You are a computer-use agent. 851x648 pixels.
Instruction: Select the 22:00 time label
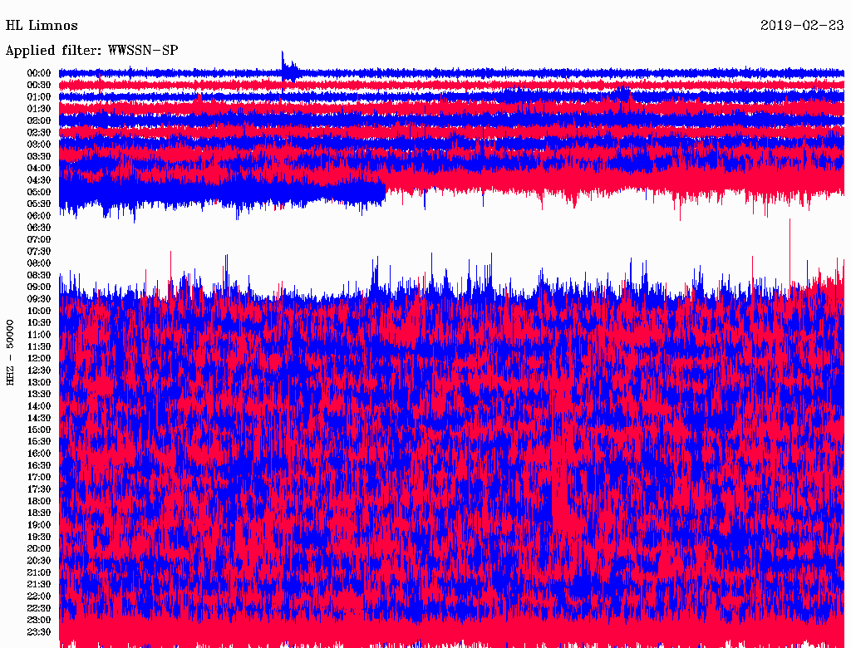coord(39,596)
